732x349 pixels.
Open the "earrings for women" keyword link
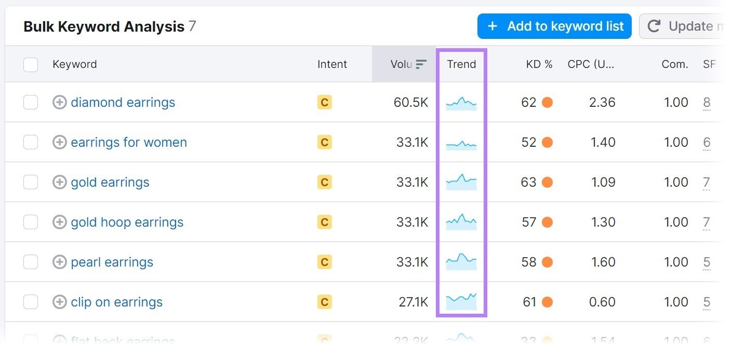[128, 142]
